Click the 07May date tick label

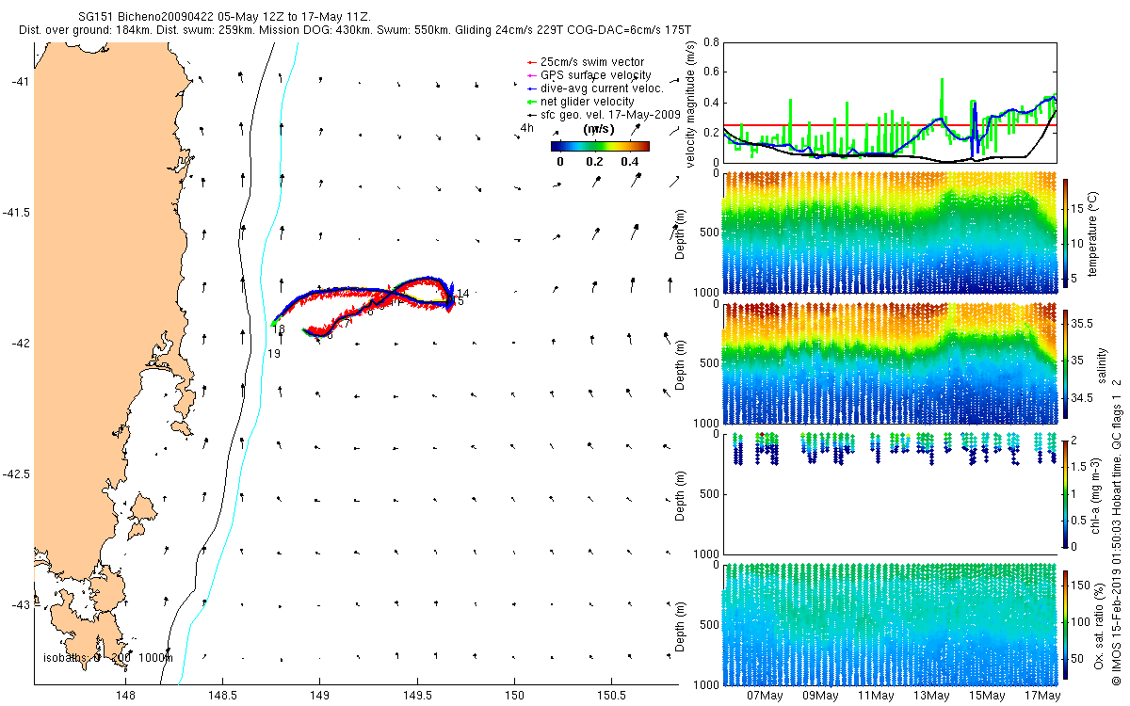(765, 696)
